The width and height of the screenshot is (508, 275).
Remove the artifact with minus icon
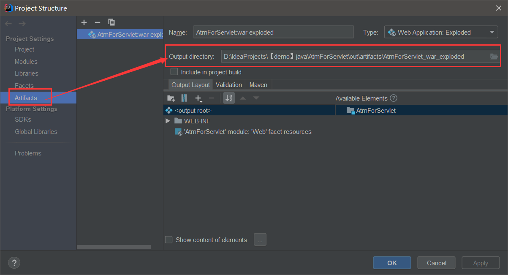(x=98, y=22)
